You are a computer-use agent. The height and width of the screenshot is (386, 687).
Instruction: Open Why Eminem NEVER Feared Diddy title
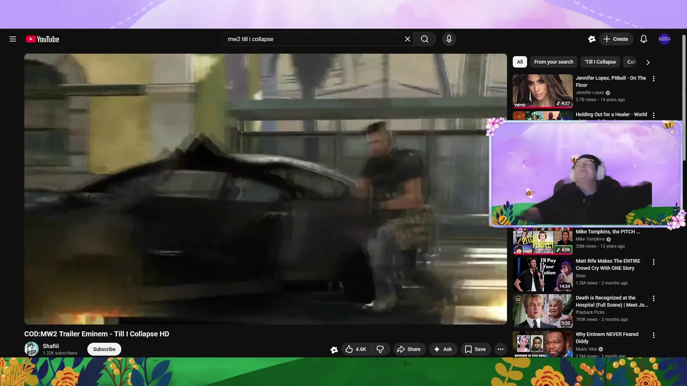(x=607, y=338)
